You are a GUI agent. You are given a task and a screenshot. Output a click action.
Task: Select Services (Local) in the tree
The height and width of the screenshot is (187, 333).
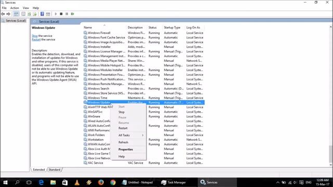click(16, 21)
